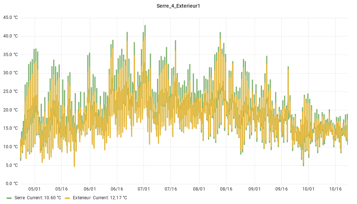Viewport: 357px width, 204px height.
Task: Click the 06/16 x-axis date label
Action: (x=117, y=189)
